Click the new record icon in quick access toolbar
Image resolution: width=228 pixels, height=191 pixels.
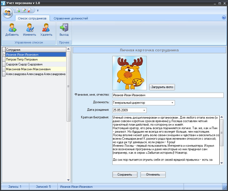18,10
